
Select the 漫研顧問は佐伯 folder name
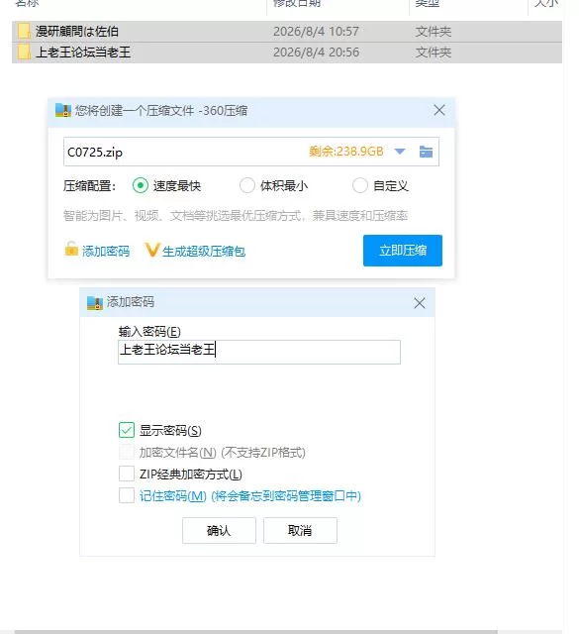tap(77, 31)
